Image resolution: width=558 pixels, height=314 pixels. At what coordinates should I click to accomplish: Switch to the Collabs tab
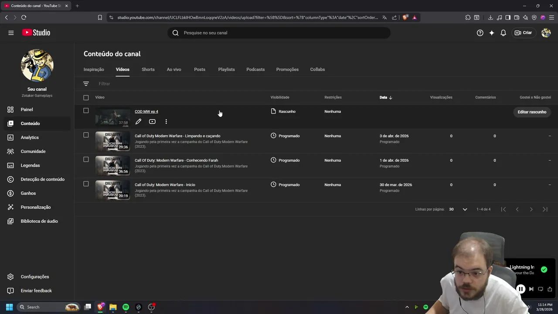point(317,69)
